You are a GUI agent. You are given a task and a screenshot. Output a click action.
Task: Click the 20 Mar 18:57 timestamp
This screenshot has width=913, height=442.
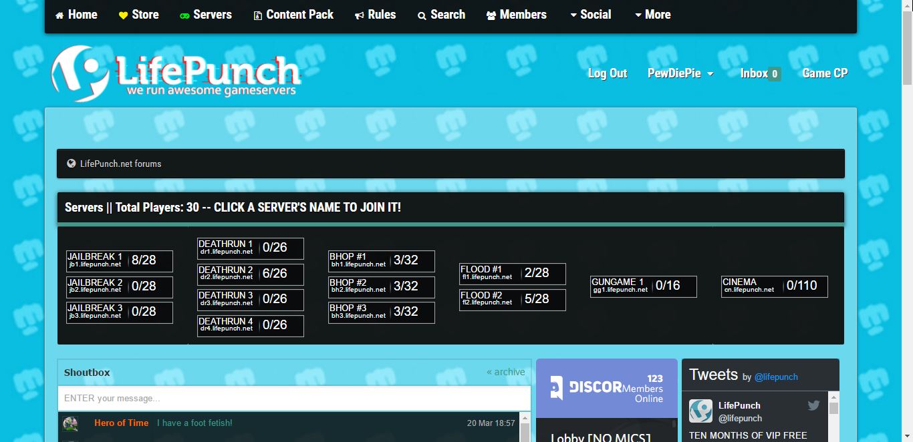(x=491, y=423)
